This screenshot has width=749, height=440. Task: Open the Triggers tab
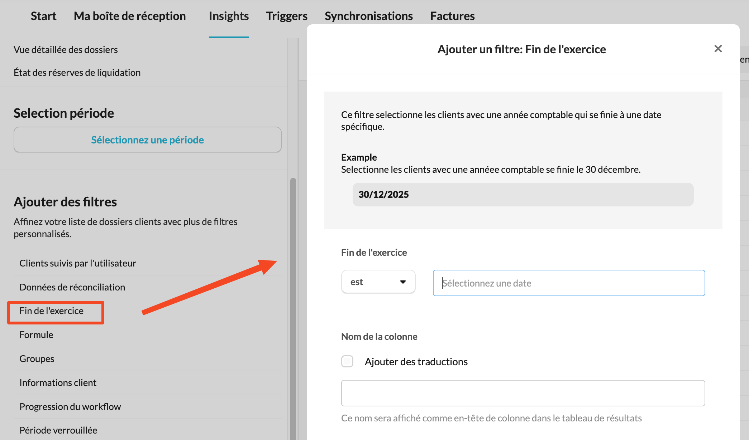pyautogui.click(x=287, y=16)
